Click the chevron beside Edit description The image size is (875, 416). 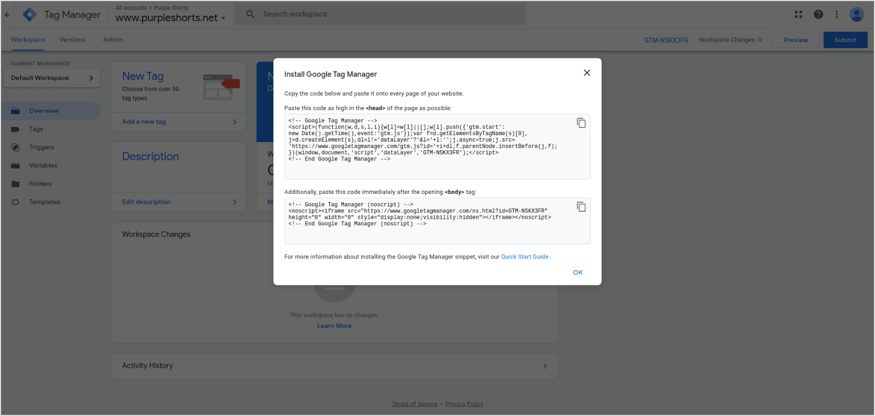[234, 202]
